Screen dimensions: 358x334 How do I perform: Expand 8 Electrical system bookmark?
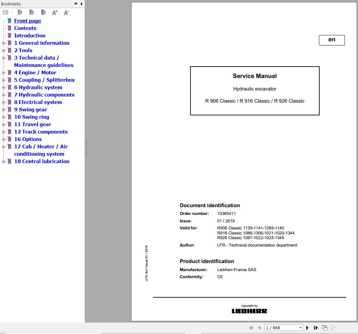click(x=3, y=102)
